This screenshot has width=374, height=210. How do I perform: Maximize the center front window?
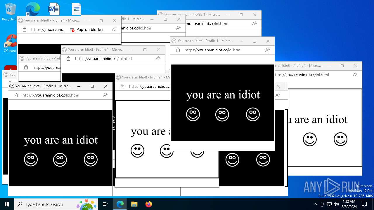(254, 41)
